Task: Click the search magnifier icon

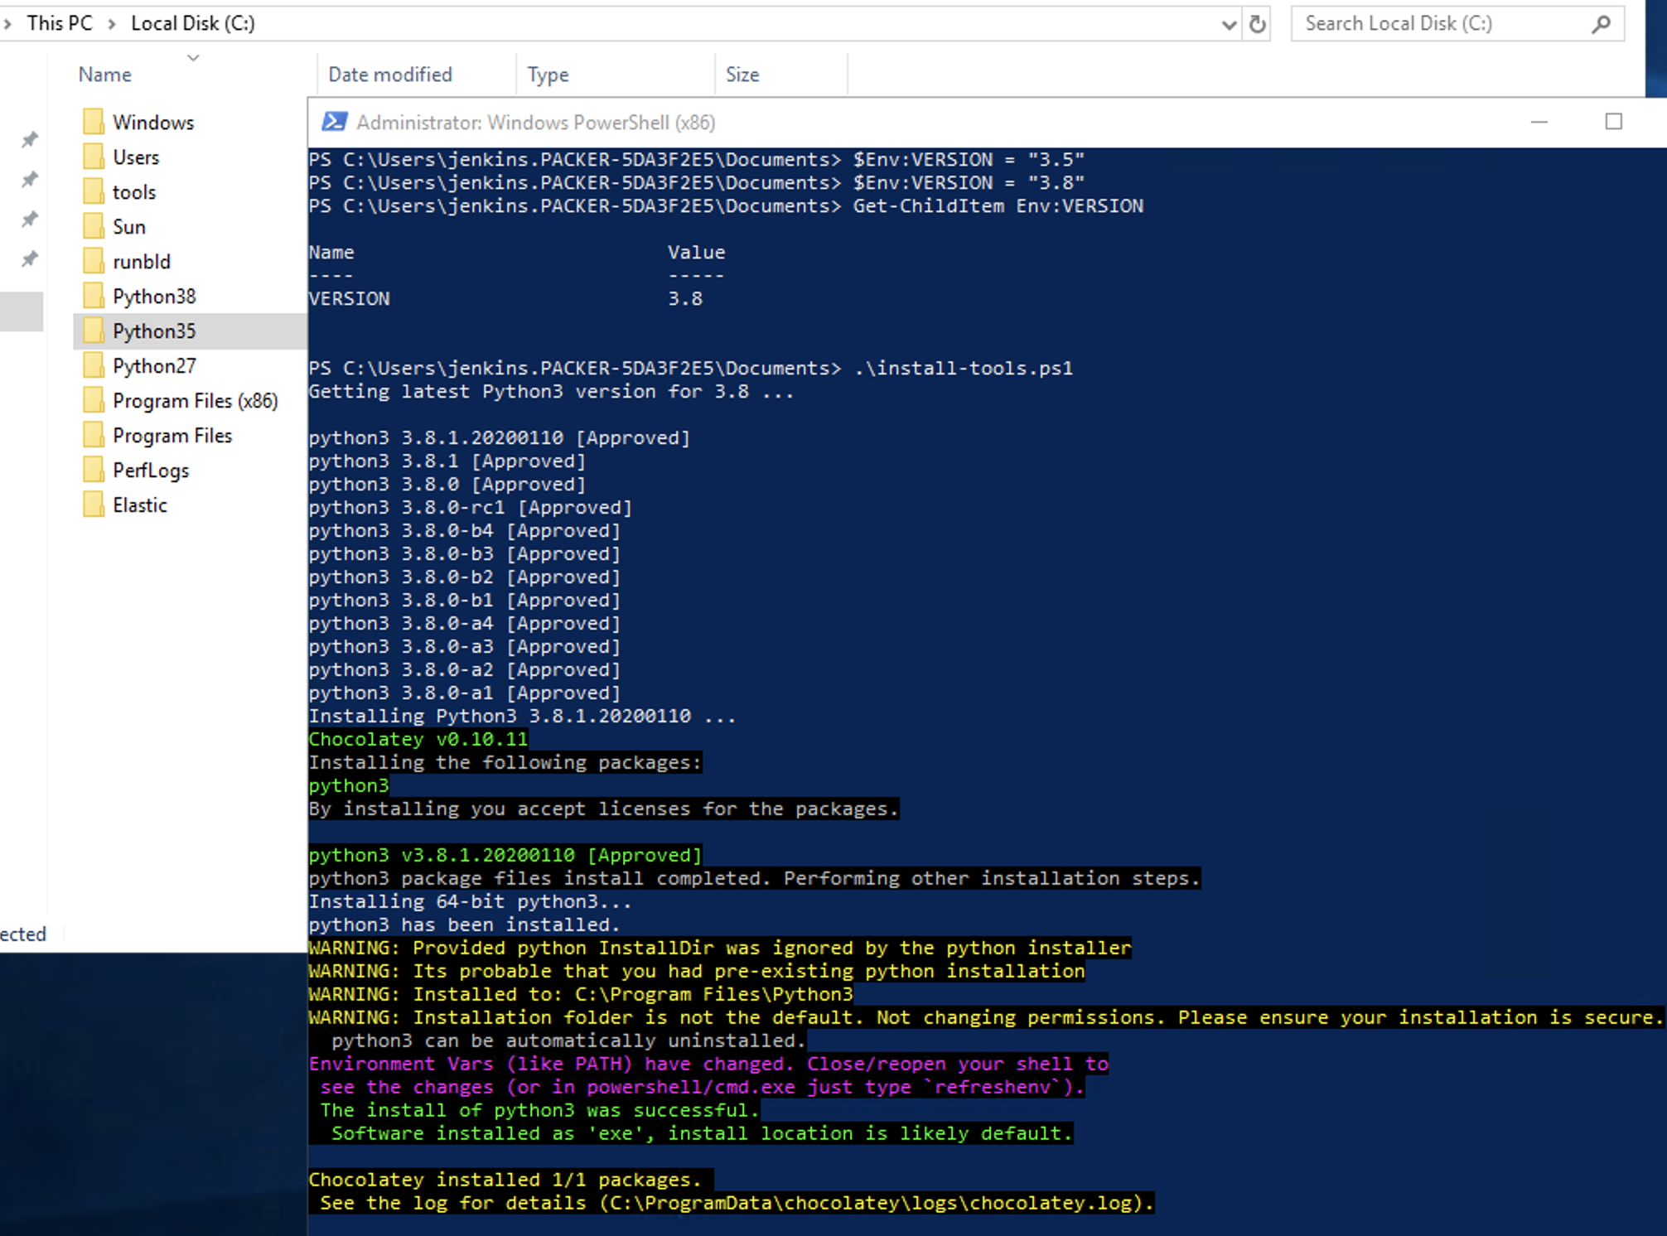Action: tap(1601, 24)
